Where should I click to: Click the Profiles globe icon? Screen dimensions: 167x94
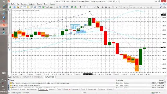(x=15, y=7)
